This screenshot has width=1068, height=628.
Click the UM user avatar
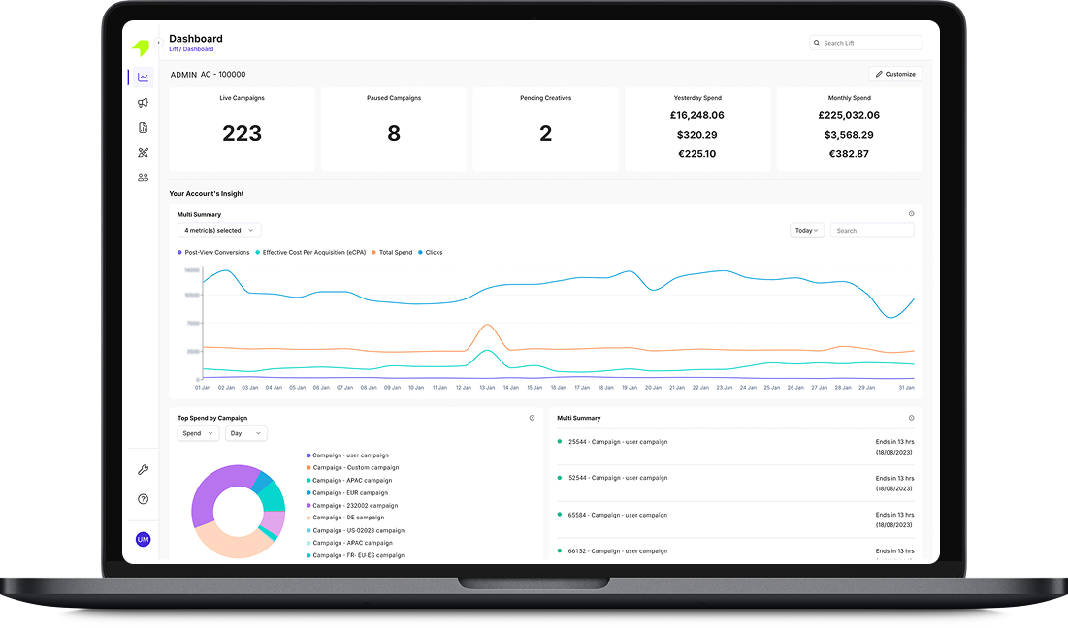point(143,539)
